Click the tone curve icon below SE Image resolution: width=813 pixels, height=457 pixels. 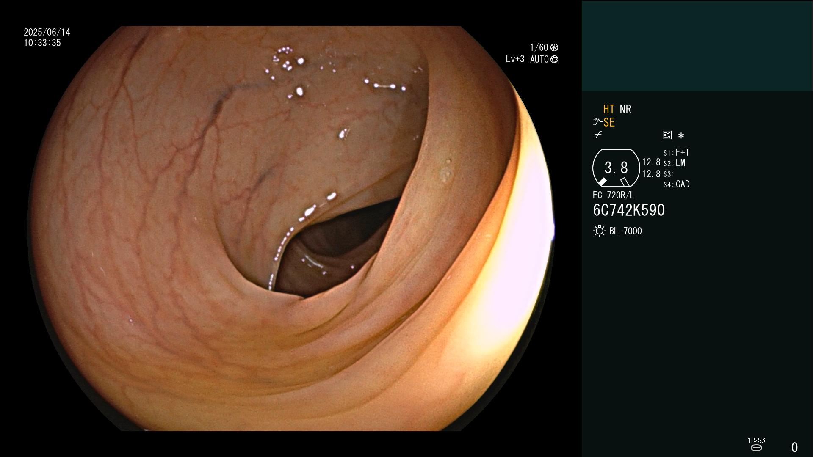pos(598,135)
